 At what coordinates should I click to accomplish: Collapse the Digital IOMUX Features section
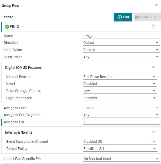[x=154, y=67]
